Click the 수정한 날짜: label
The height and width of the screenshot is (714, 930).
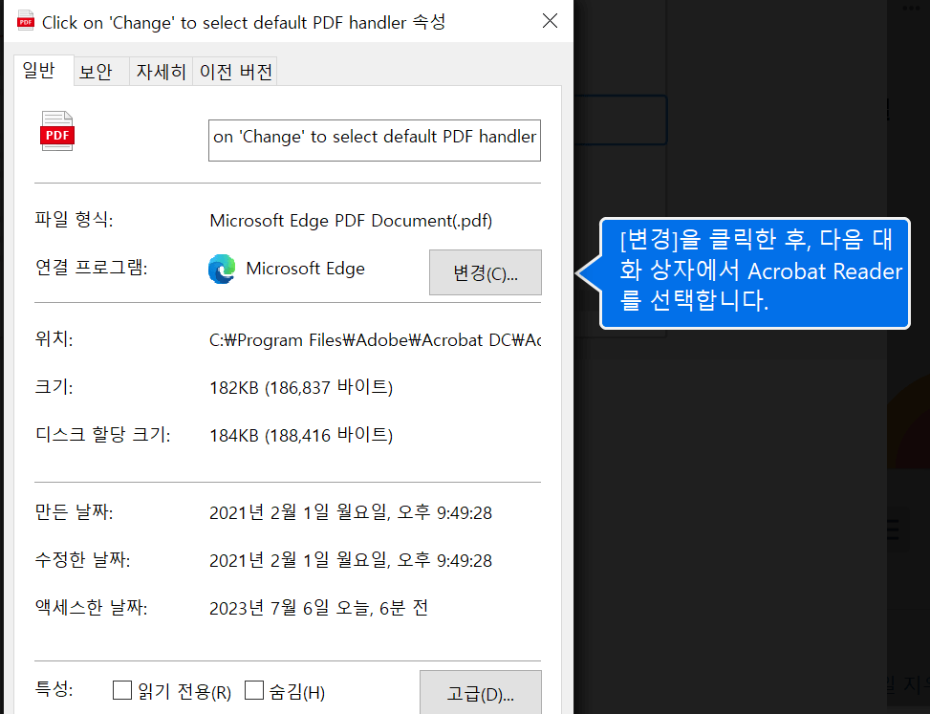(82, 560)
